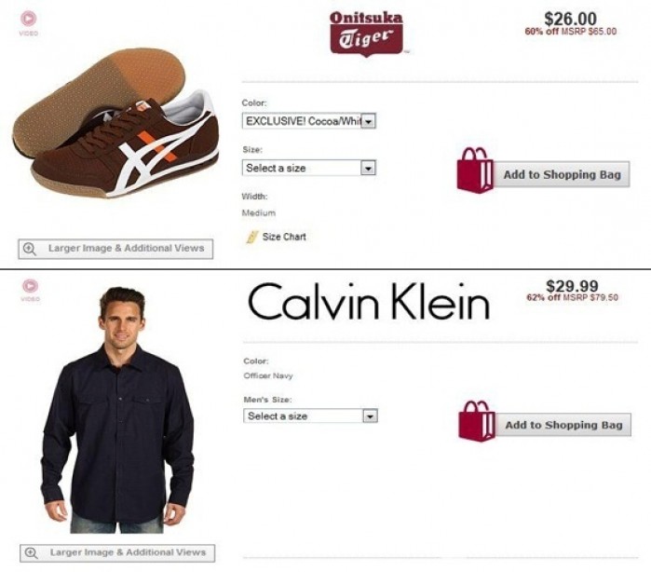The width and height of the screenshot is (651, 572).
Task: Play the Calvin Klein shirt video icon
Action: [x=30, y=286]
